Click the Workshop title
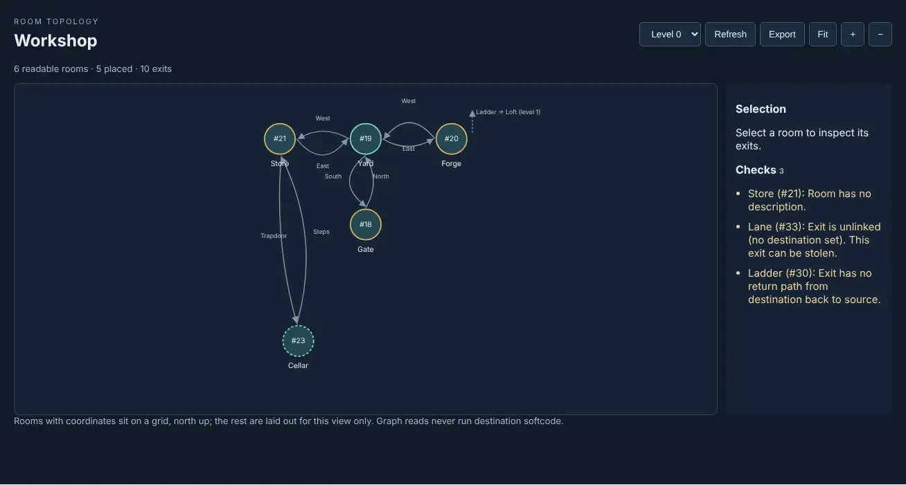The image size is (906, 485). 55,41
